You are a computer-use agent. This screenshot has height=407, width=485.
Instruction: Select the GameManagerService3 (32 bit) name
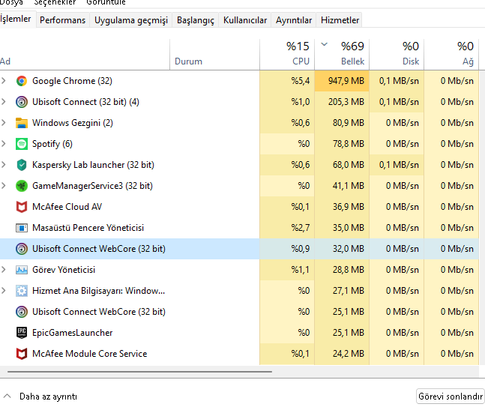[x=92, y=186]
